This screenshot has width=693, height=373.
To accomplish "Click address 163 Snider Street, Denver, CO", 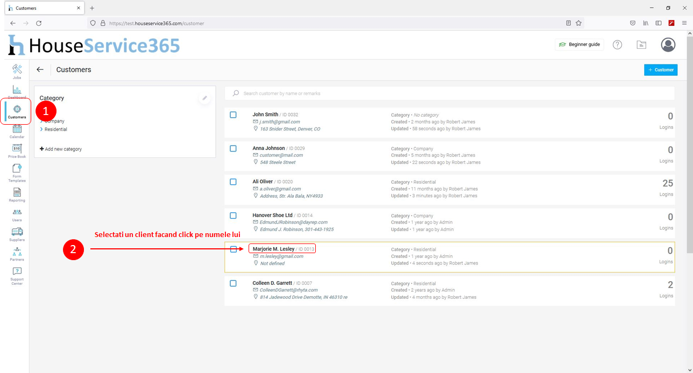I will tap(290, 129).
